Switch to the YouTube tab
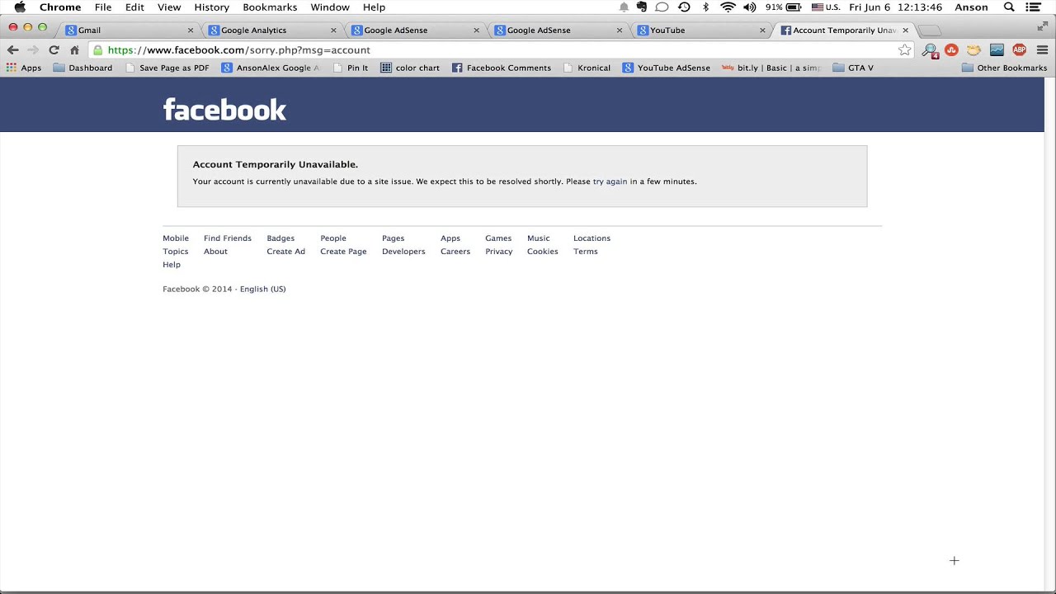Screen dimensions: 1056x594 700,30
